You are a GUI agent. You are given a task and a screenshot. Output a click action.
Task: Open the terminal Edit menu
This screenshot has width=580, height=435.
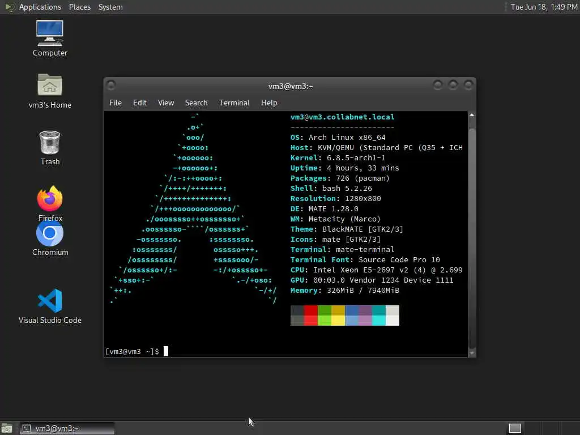point(140,103)
